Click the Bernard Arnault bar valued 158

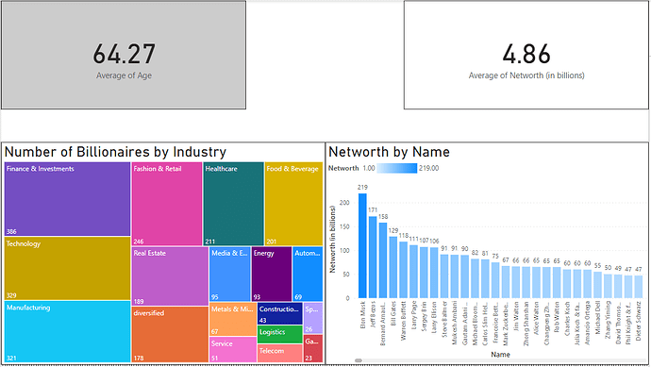(383, 260)
